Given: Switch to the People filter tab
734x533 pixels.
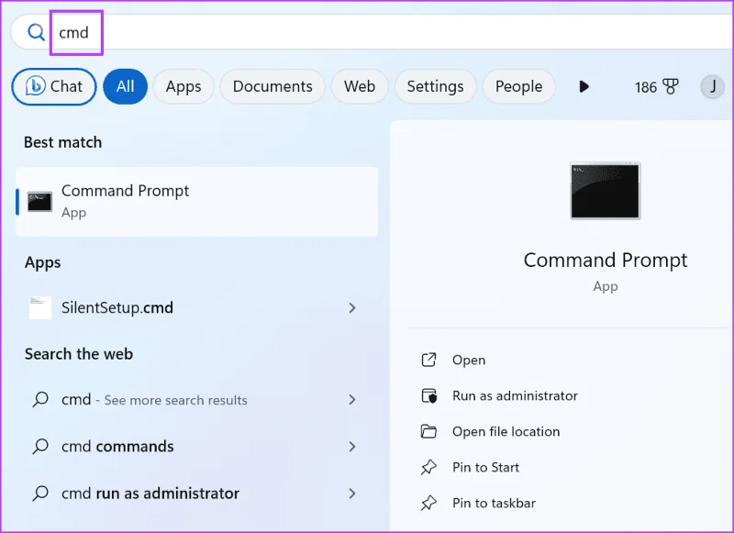Looking at the screenshot, I should [x=518, y=86].
